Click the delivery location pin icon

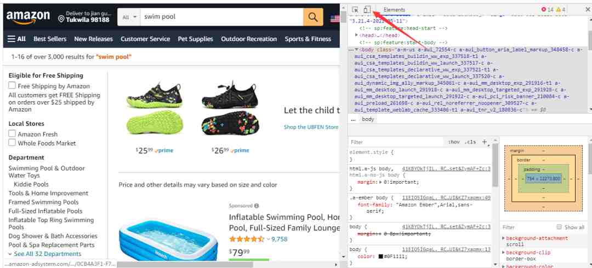(x=61, y=19)
